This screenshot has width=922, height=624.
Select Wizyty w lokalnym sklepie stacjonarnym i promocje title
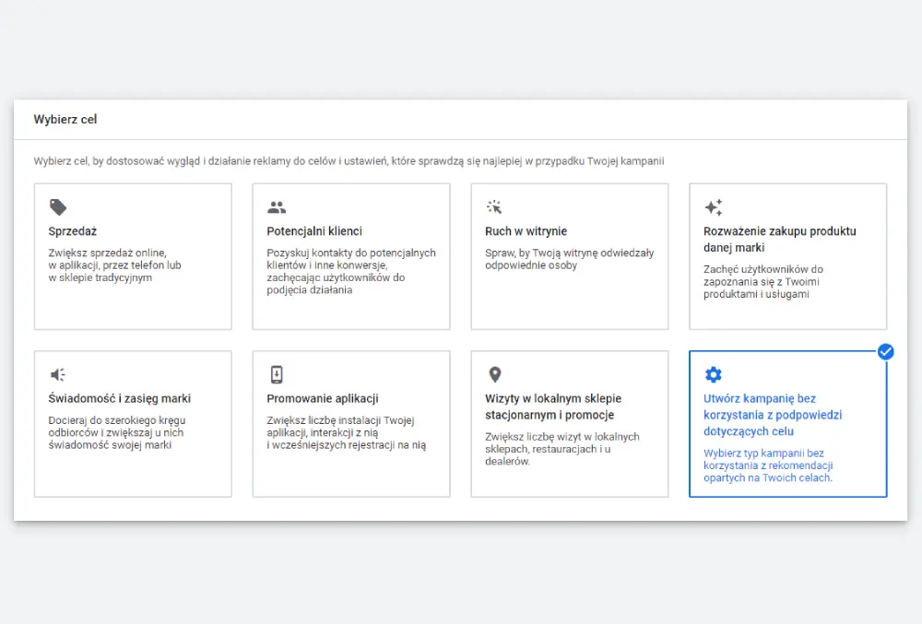point(553,406)
